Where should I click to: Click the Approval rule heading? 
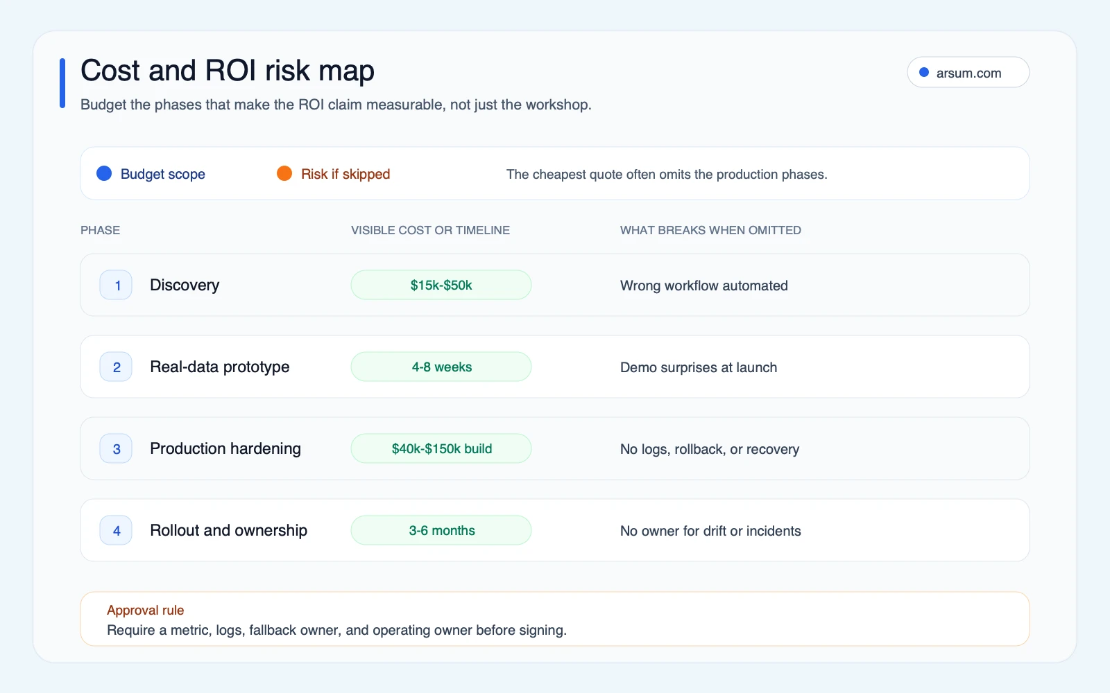click(146, 610)
